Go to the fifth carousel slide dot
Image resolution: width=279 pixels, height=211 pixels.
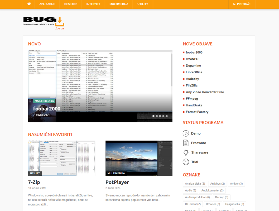pos(167,116)
